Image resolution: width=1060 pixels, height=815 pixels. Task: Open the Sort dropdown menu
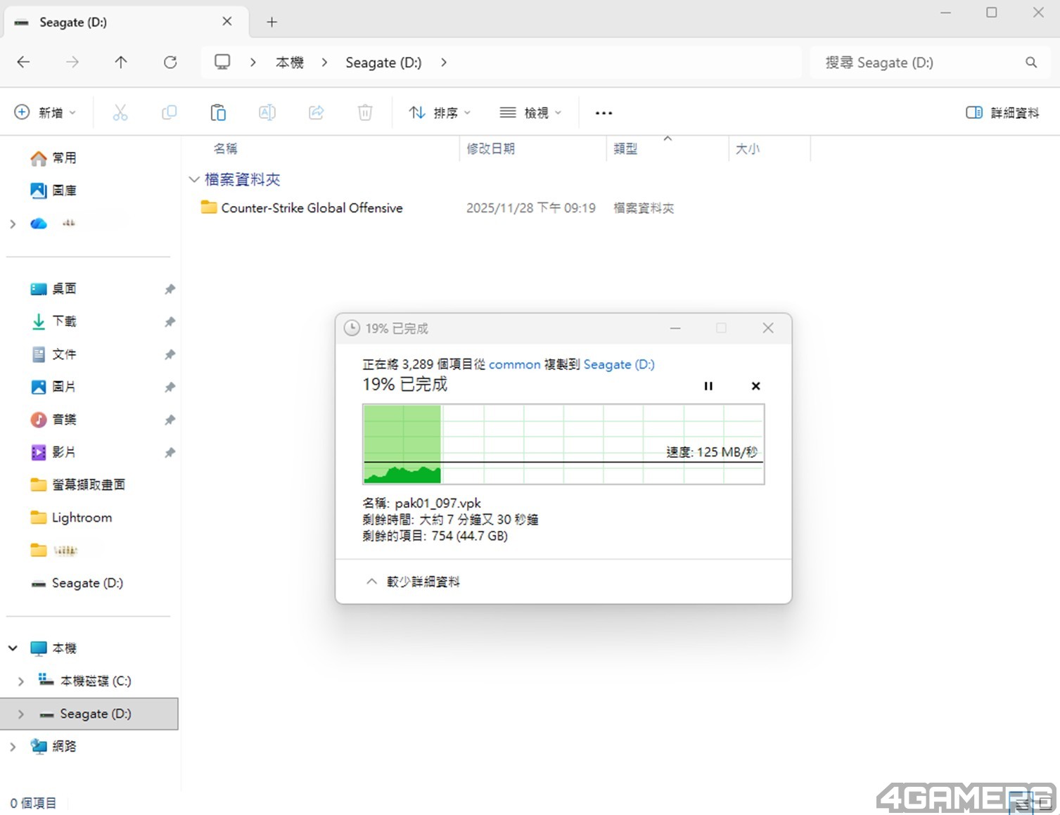(440, 113)
